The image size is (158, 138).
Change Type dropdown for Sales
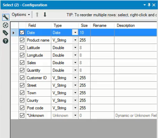pyautogui.click(x=75, y=63)
